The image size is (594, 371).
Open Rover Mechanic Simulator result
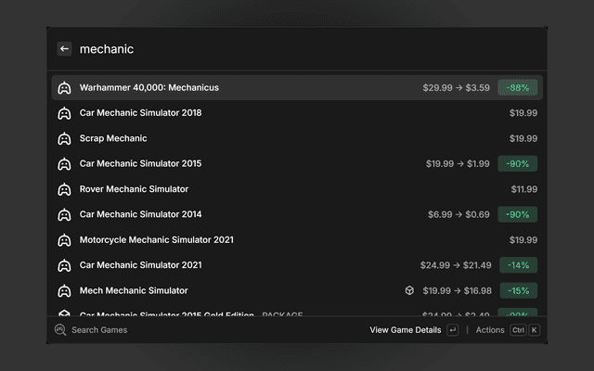tap(297, 189)
